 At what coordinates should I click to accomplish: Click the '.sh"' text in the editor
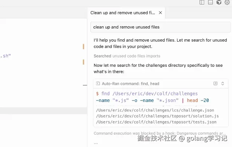point(6,56)
